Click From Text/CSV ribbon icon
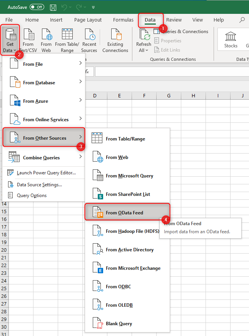 pyautogui.click(x=28, y=40)
